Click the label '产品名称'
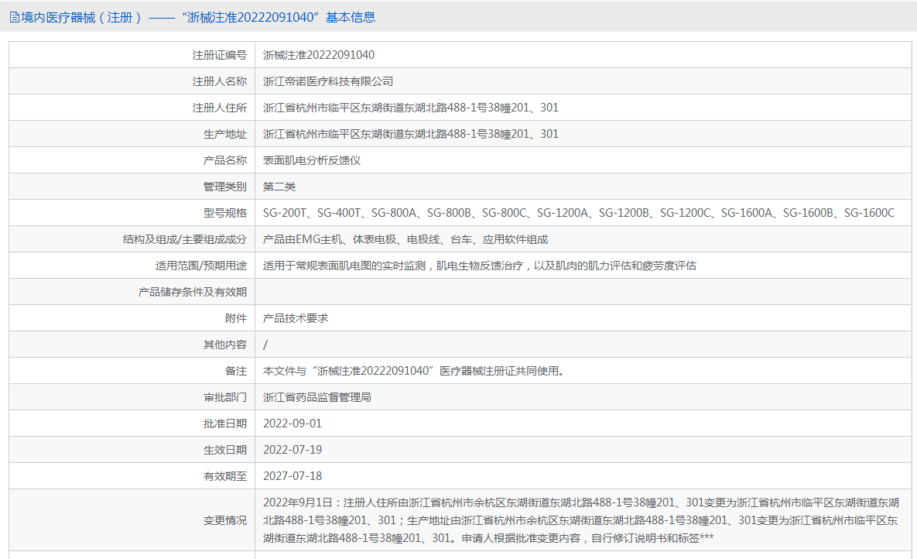The image size is (917, 559). point(225,160)
